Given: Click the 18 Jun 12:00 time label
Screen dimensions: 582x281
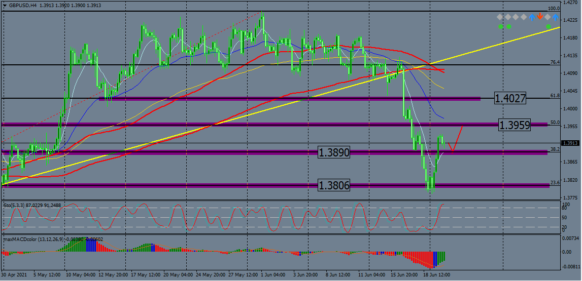Looking at the screenshot, I should 437,275.
